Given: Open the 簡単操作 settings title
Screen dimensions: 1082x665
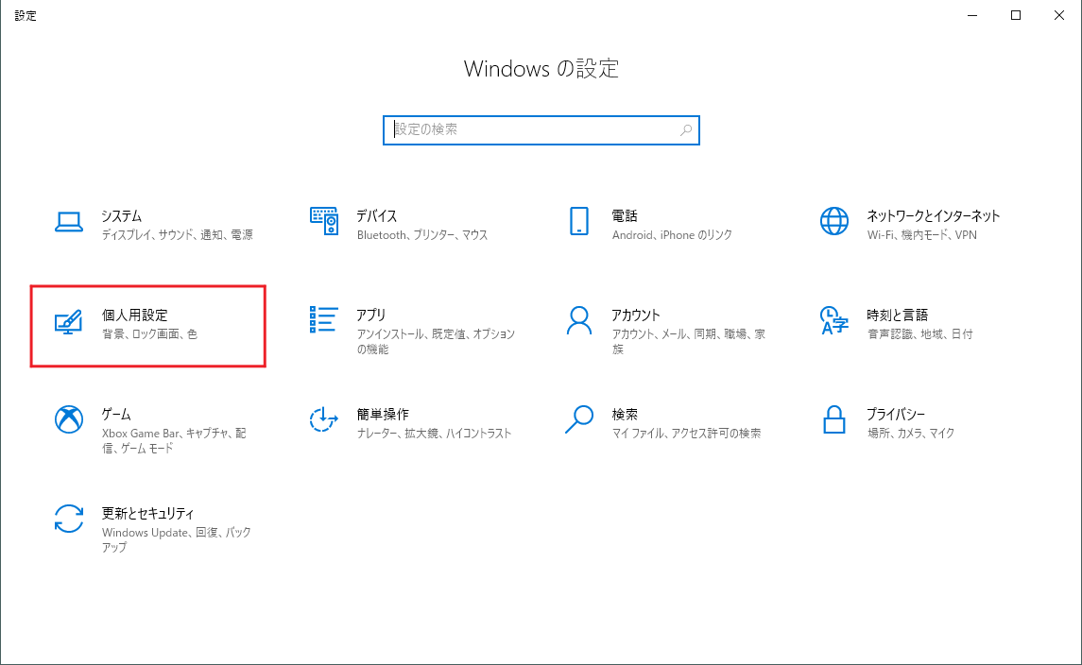Looking at the screenshot, I should (x=383, y=415).
